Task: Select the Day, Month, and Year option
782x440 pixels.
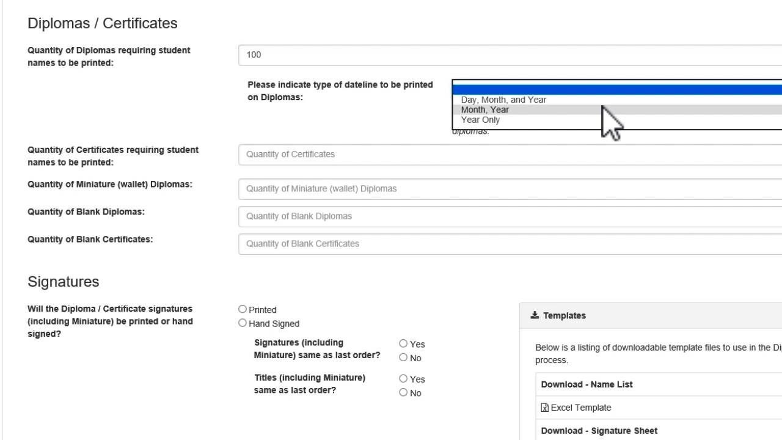Action: click(x=503, y=100)
